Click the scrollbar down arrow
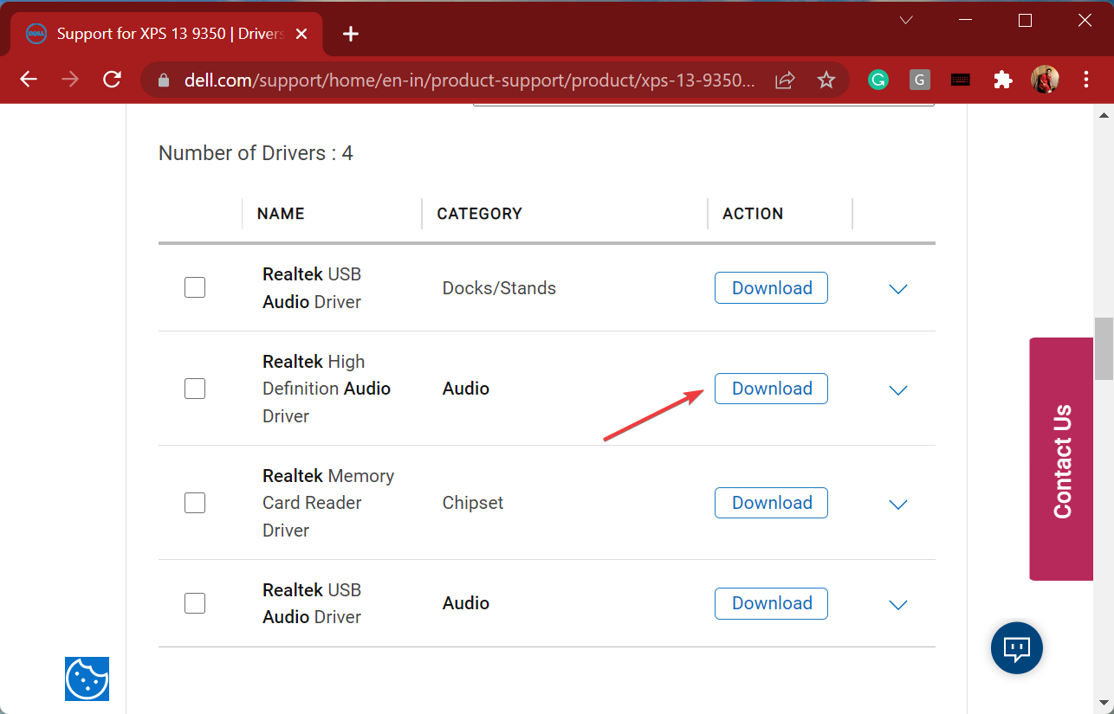Viewport: 1114px width, 714px height. (1104, 702)
